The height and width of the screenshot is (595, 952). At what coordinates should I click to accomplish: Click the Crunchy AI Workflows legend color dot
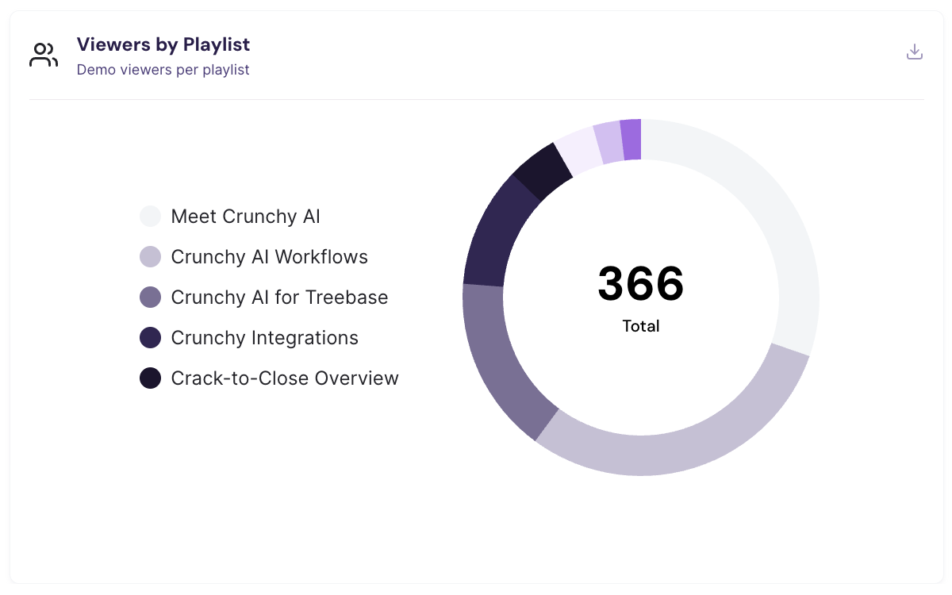click(150, 257)
